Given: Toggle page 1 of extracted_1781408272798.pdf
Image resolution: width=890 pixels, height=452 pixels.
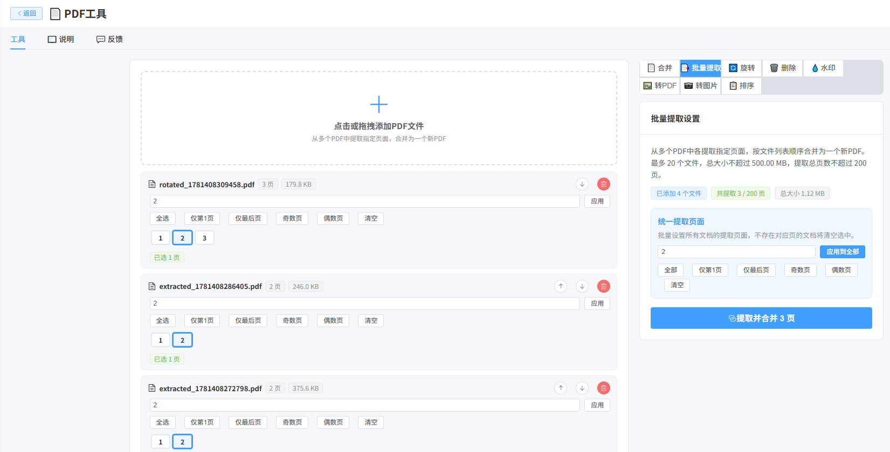Looking at the screenshot, I should 161,442.
